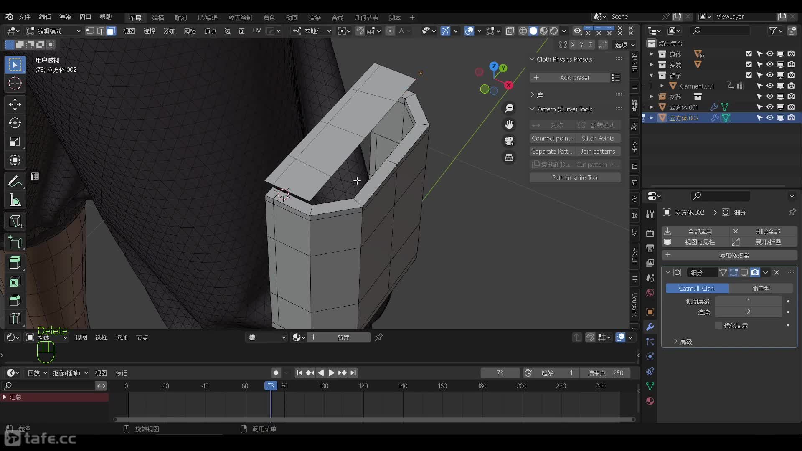Click the pan view hand icon
Screen dimensions: 802x451
(509, 124)
